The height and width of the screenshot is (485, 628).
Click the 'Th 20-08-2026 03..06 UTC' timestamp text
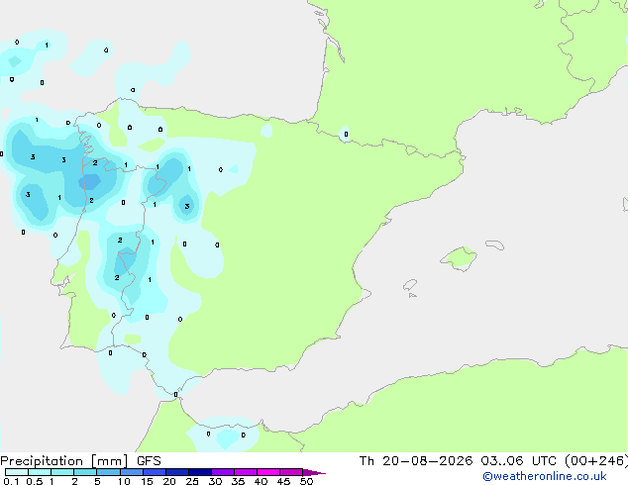coord(458,461)
